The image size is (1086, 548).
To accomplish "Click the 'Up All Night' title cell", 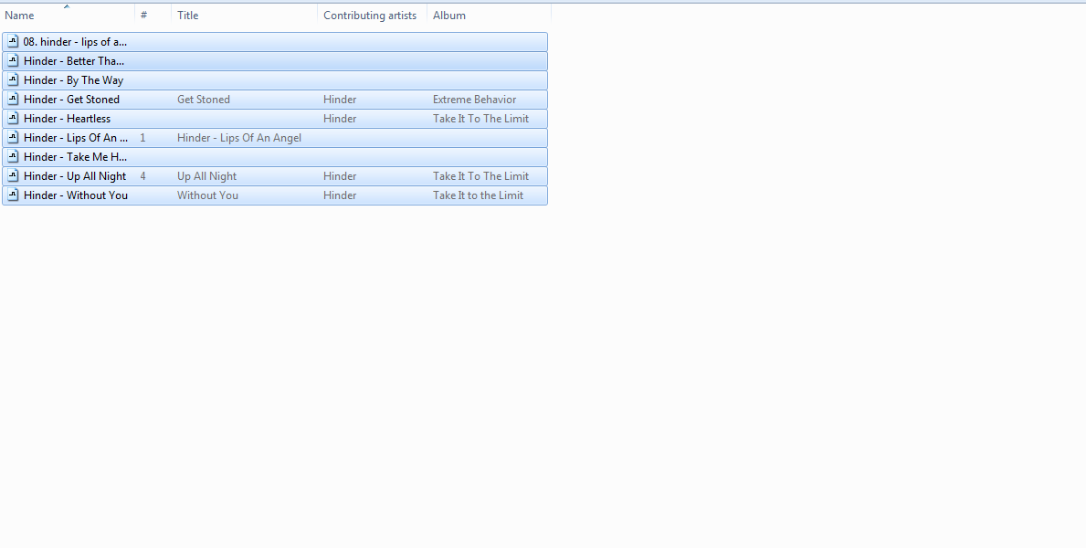I will [207, 176].
